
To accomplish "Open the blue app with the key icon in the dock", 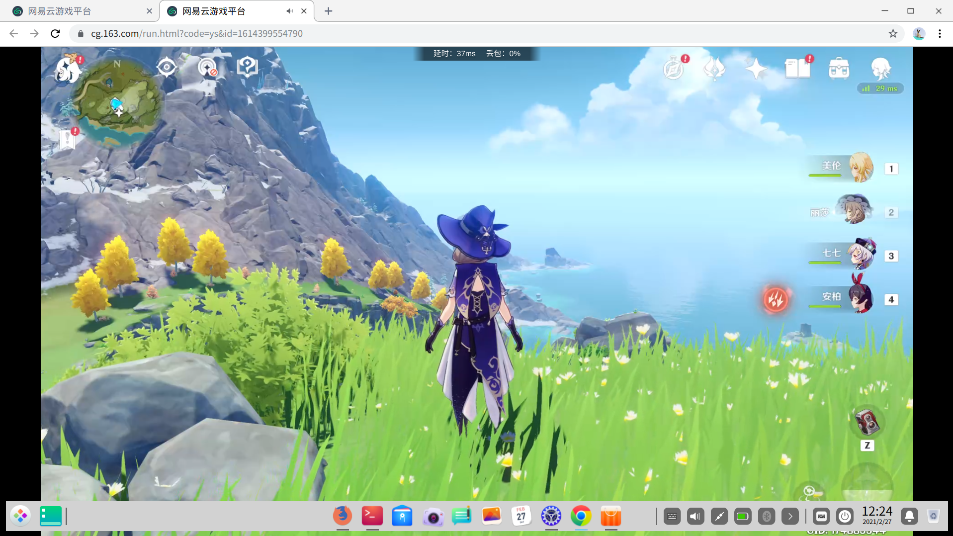I will coord(402,516).
